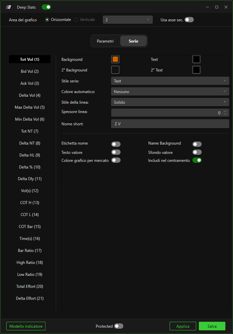The width and height of the screenshot is (233, 334).
Task: Open the Text color swatch
Action: pyautogui.click(x=196, y=59)
